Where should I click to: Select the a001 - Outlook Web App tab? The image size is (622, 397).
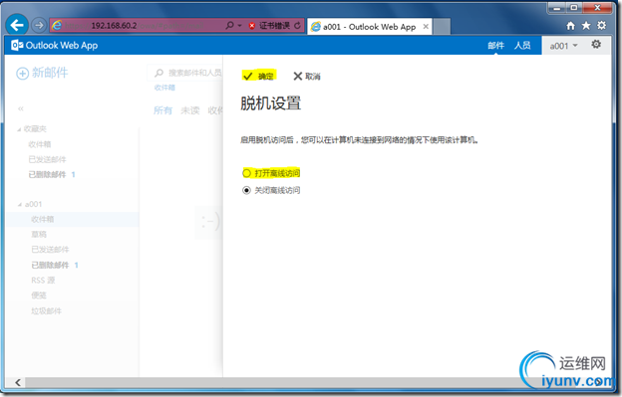point(369,27)
